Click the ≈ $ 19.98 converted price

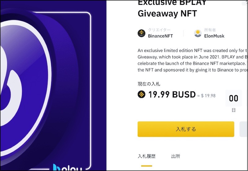(x=206, y=96)
